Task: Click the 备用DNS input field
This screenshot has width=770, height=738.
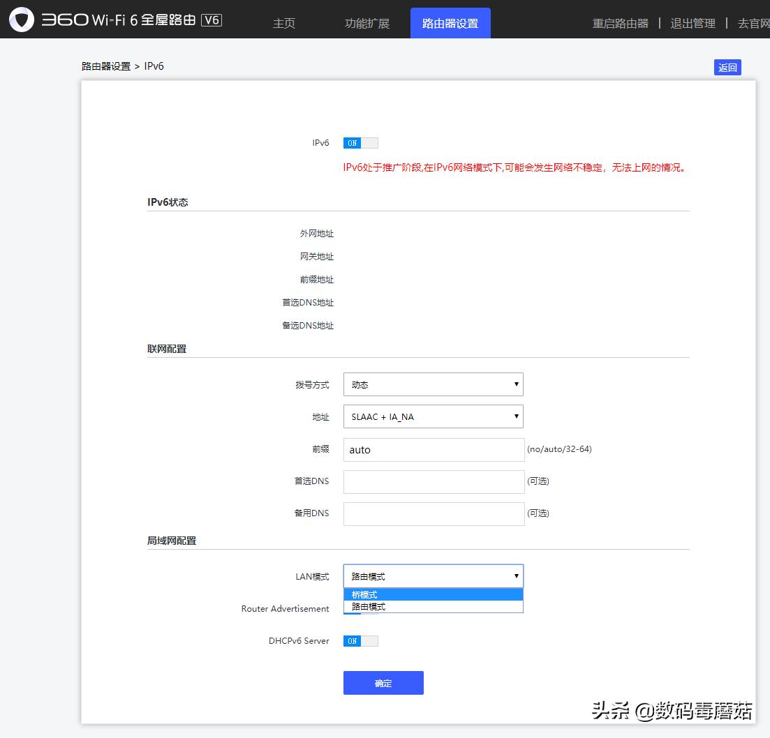Action: tap(433, 513)
